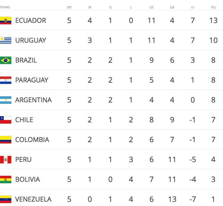Select the Brazil flag icon

click(x=6, y=60)
